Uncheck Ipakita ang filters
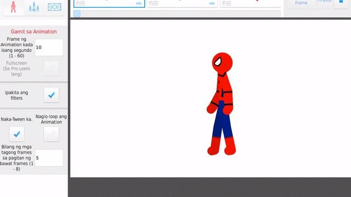 coord(51,95)
